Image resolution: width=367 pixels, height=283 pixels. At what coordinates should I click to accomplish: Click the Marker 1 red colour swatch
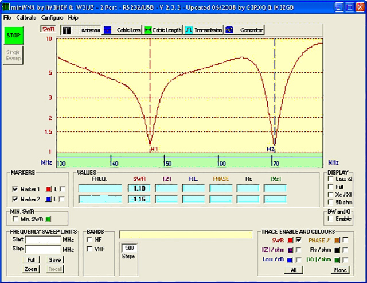49,189
